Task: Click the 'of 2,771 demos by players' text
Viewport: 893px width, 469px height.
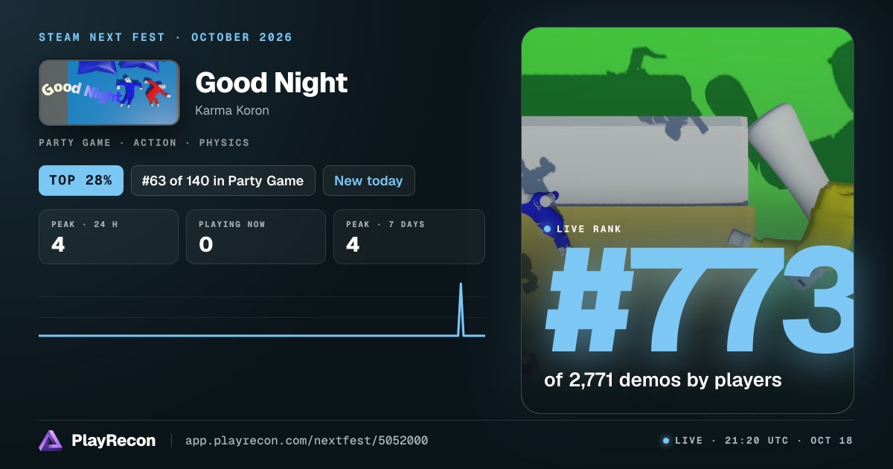Action: (x=663, y=380)
